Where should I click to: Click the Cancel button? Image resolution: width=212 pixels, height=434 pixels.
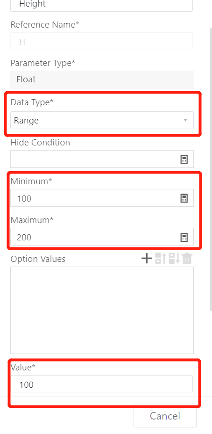tap(165, 416)
